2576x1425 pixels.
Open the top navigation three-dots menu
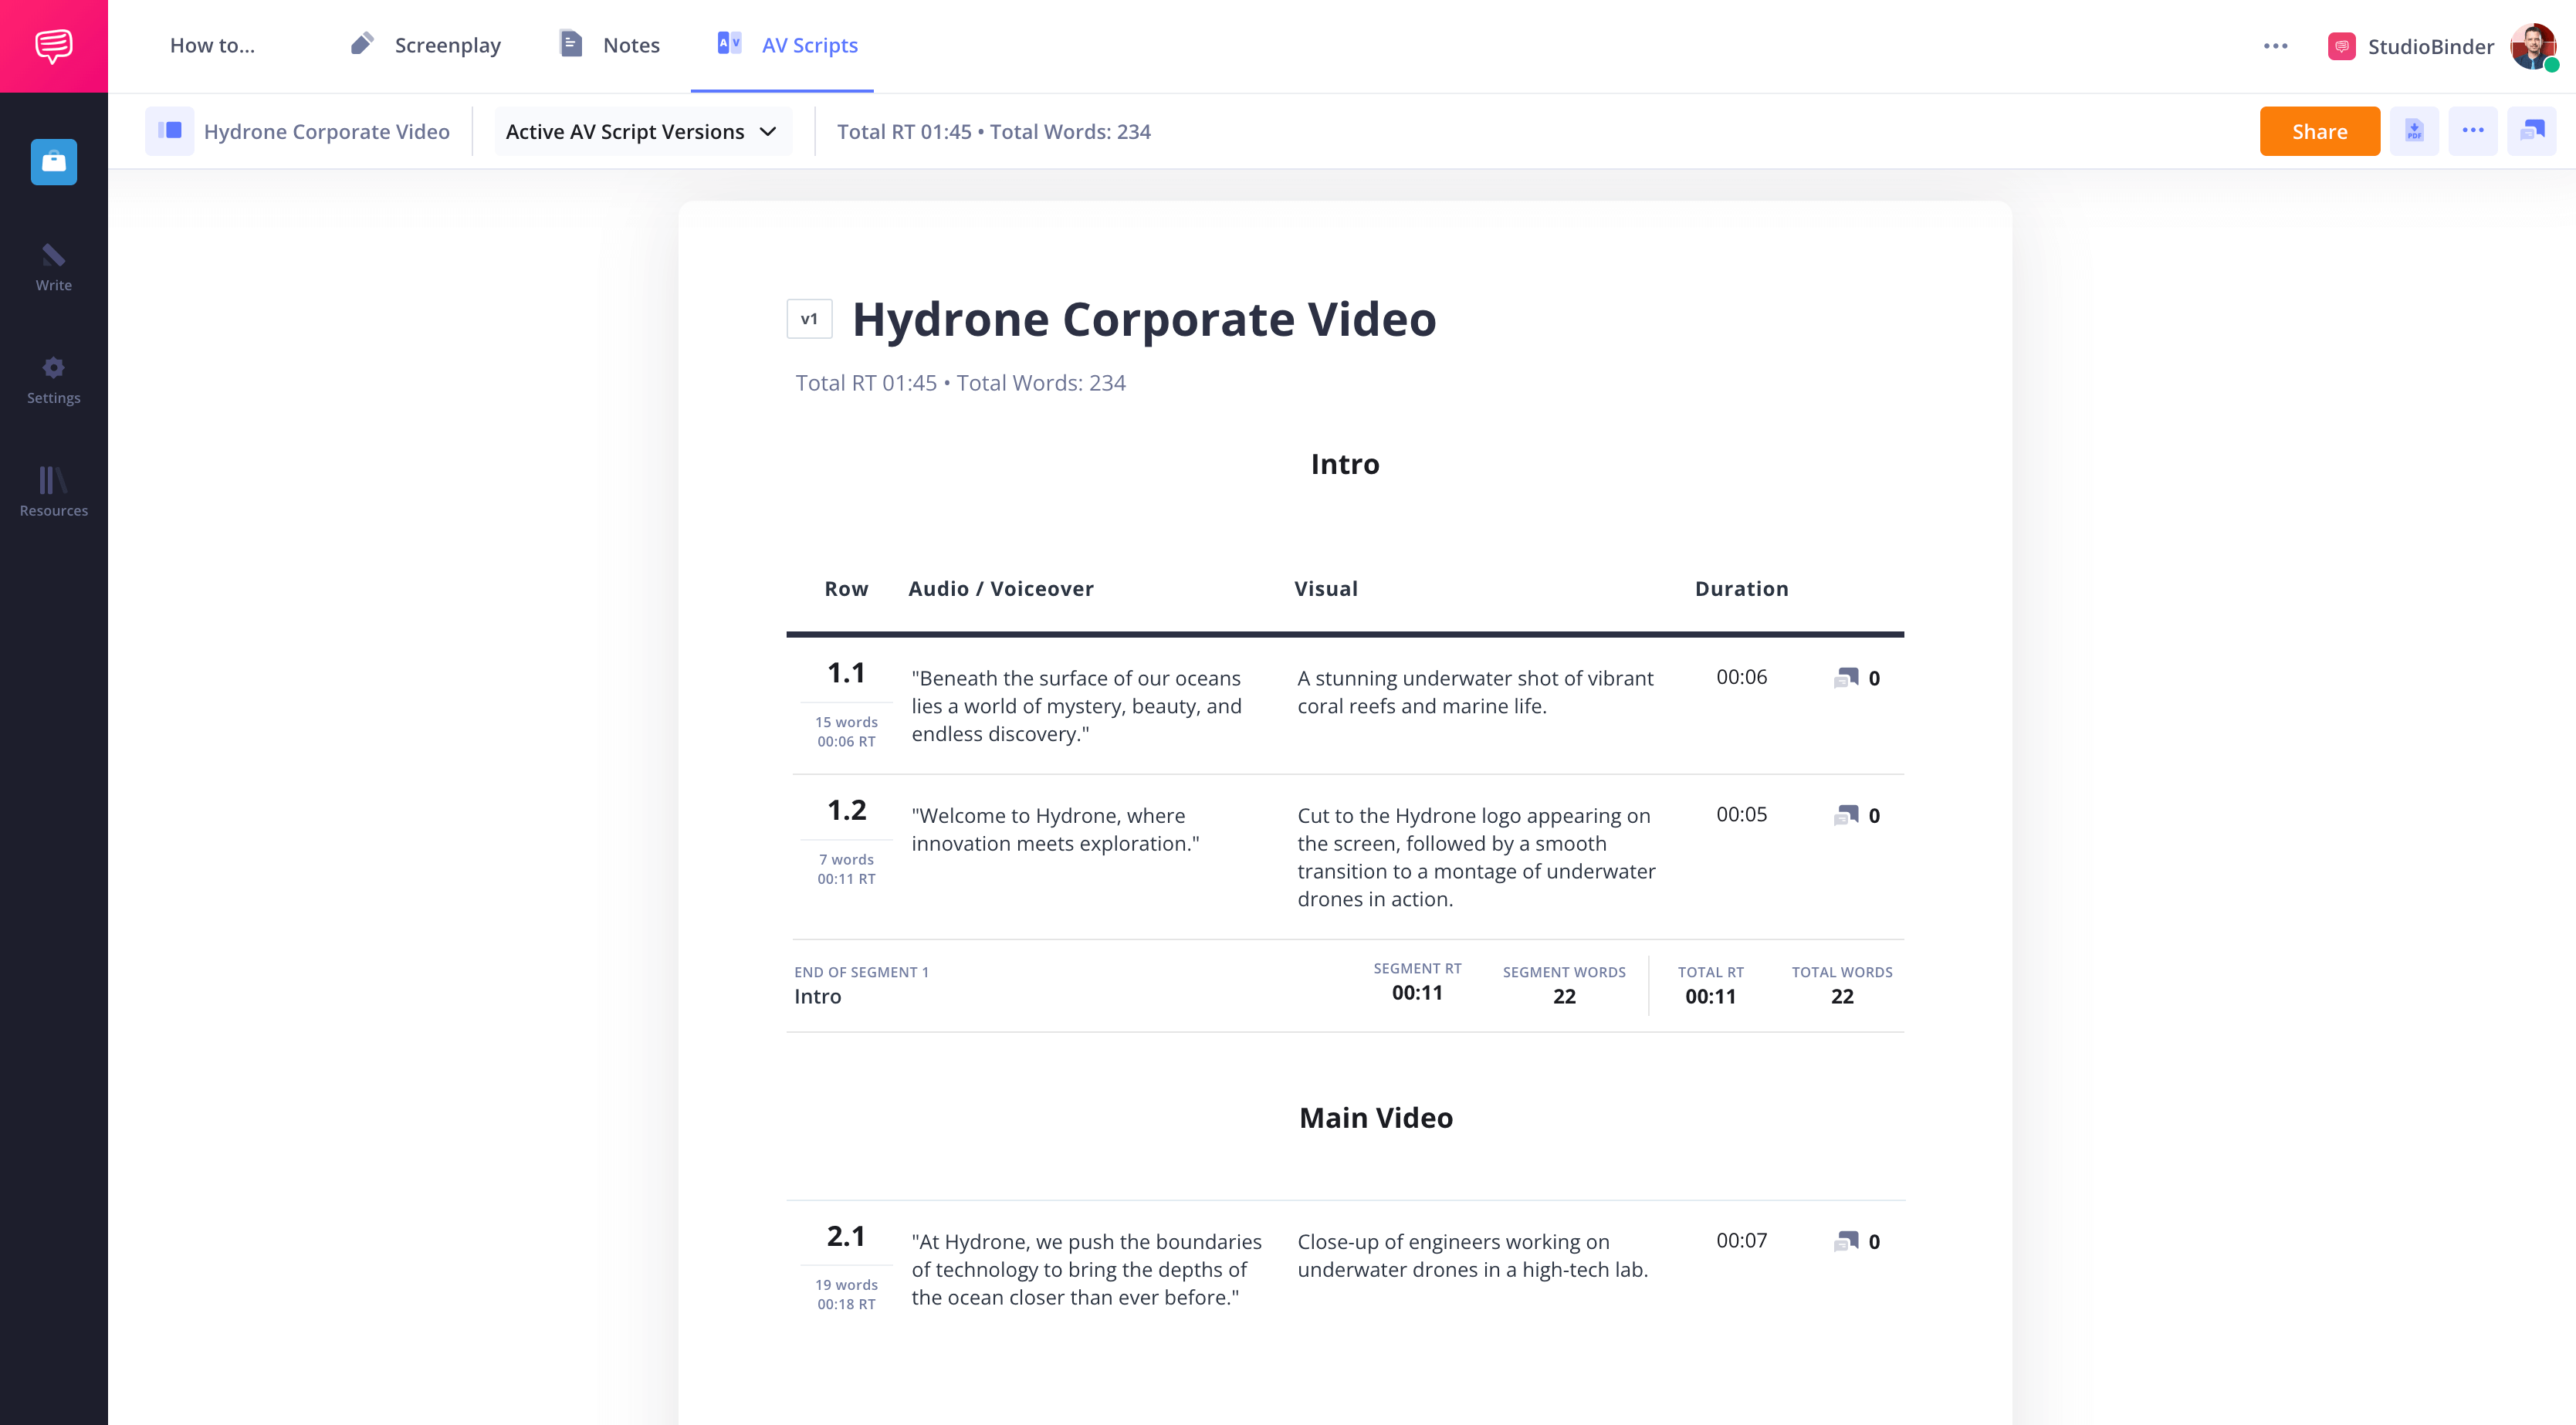[x=2275, y=46]
